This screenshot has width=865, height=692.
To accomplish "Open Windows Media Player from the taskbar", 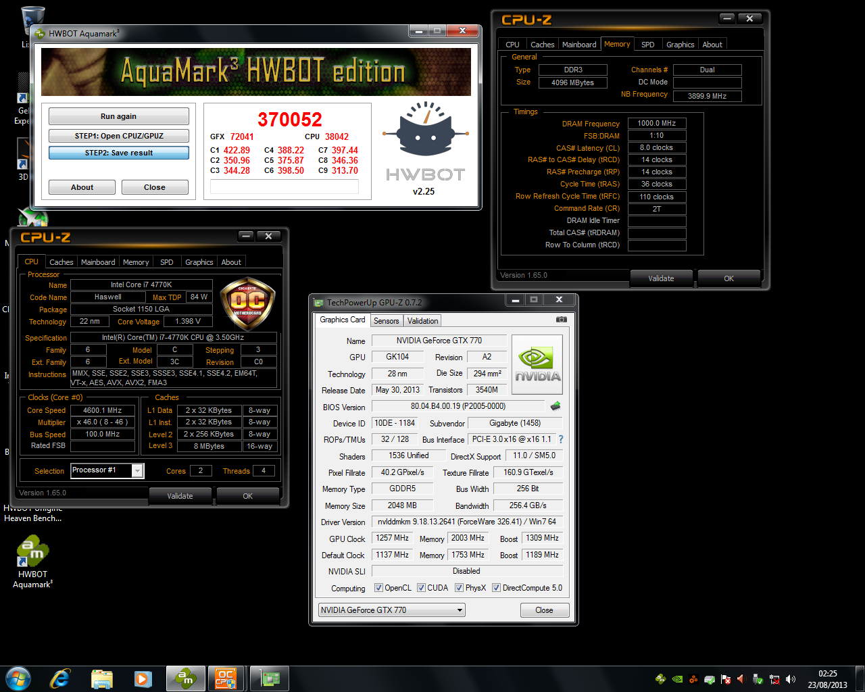I will pyautogui.click(x=143, y=678).
